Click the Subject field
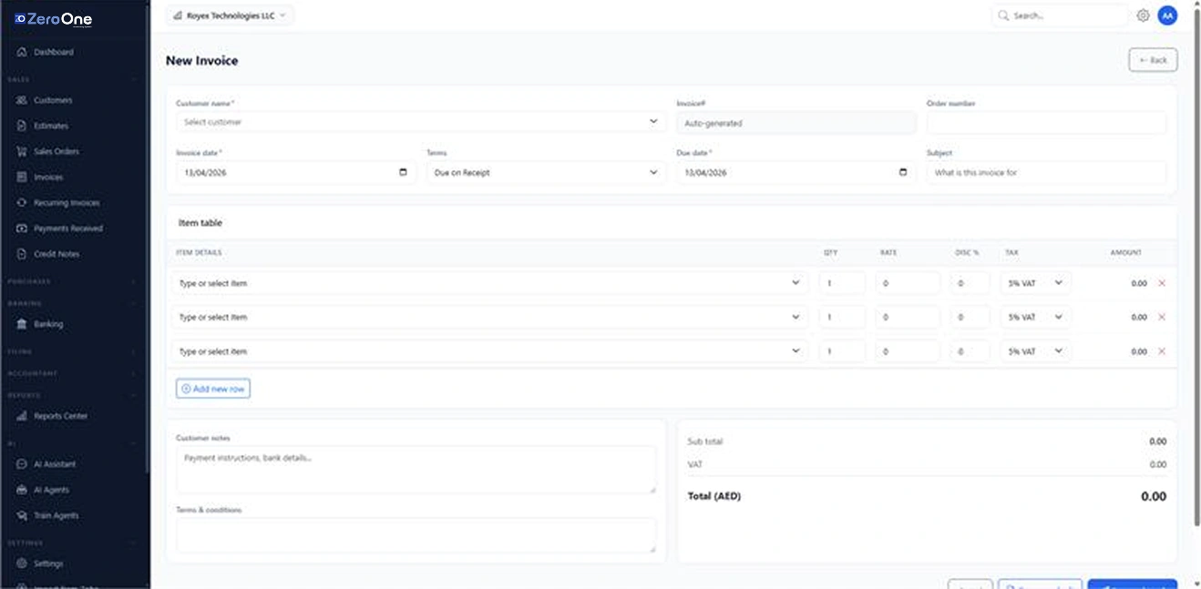Image resolution: width=1201 pixels, height=589 pixels. (1046, 172)
